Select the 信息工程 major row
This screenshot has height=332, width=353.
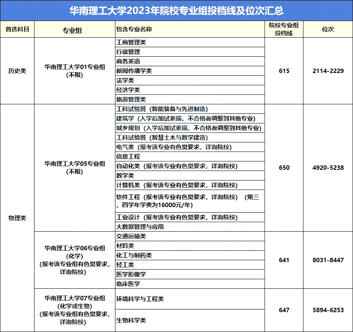pyautogui.click(x=190, y=156)
